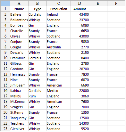Select column A header
This screenshot has width=126, height=132.
[x=19, y=3]
